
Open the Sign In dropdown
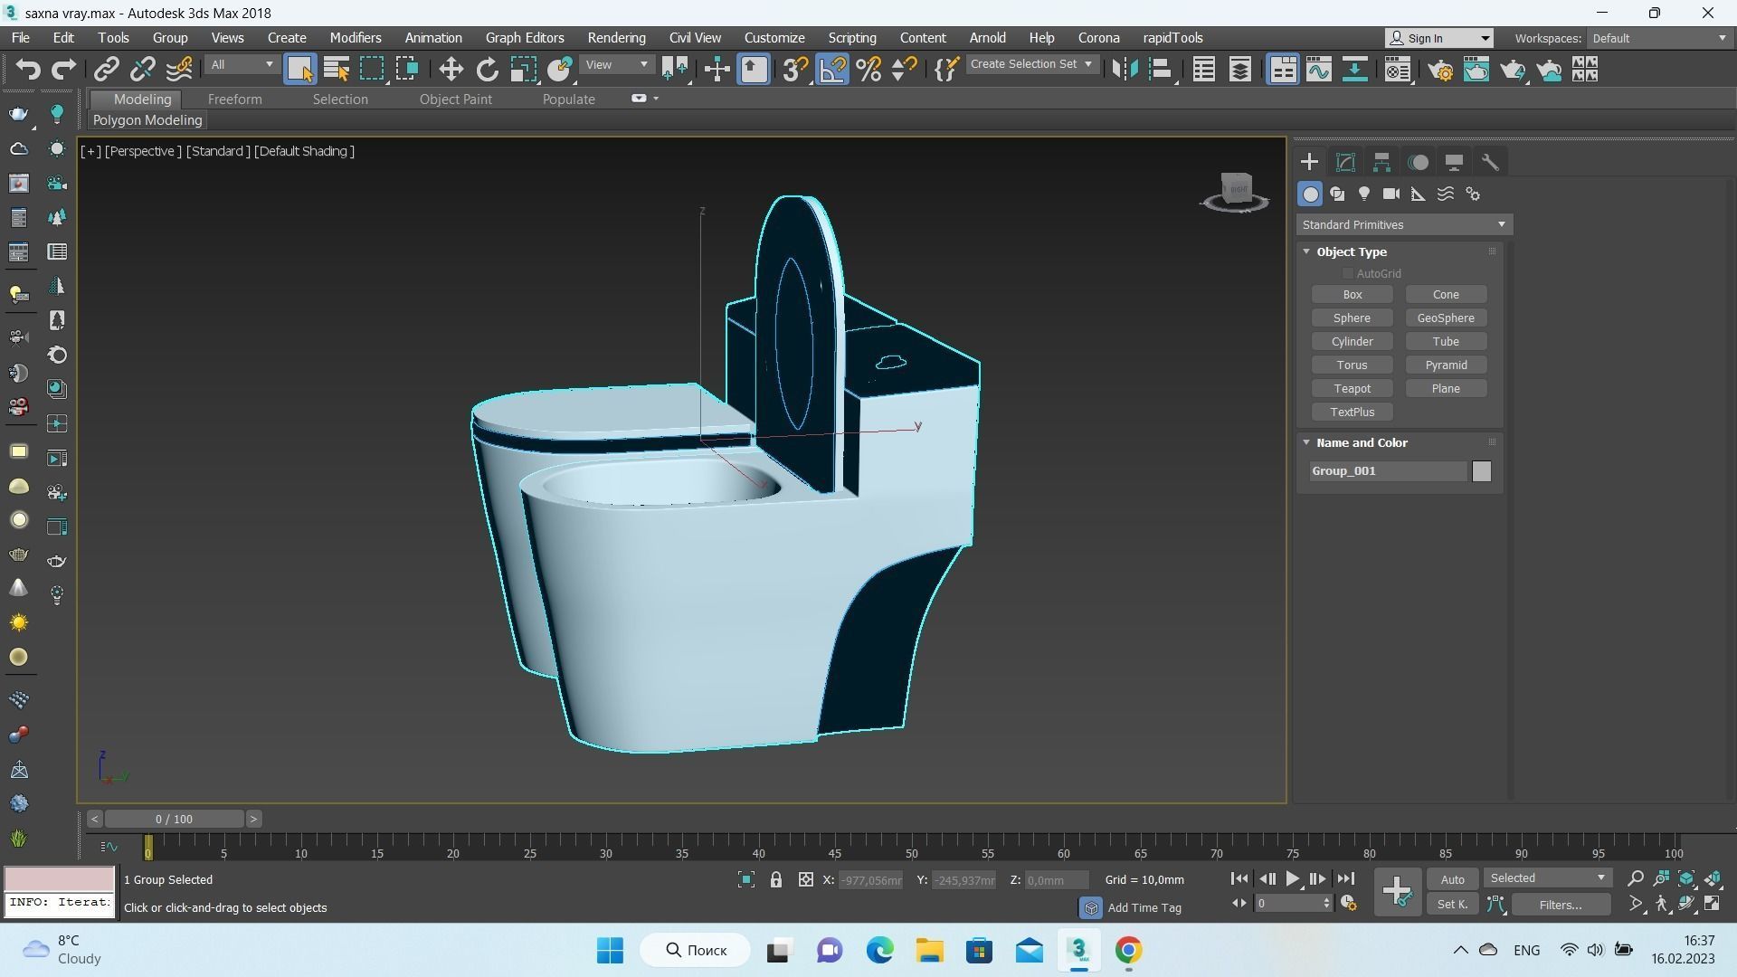[x=1439, y=38]
